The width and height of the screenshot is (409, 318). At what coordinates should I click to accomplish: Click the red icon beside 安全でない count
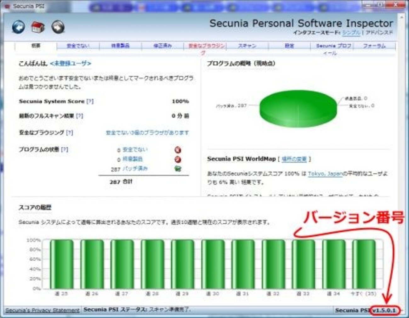point(178,150)
